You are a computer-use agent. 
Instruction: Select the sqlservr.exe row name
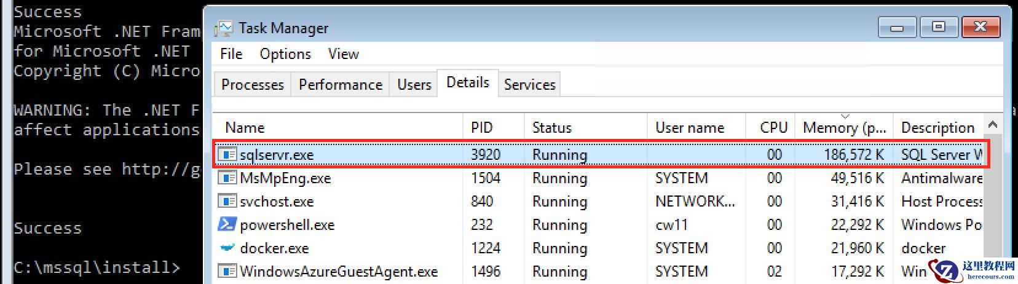coord(277,155)
